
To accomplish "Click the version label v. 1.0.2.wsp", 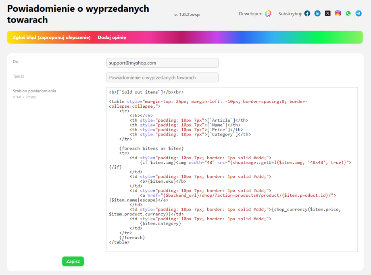I will pyautogui.click(x=187, y=15).
